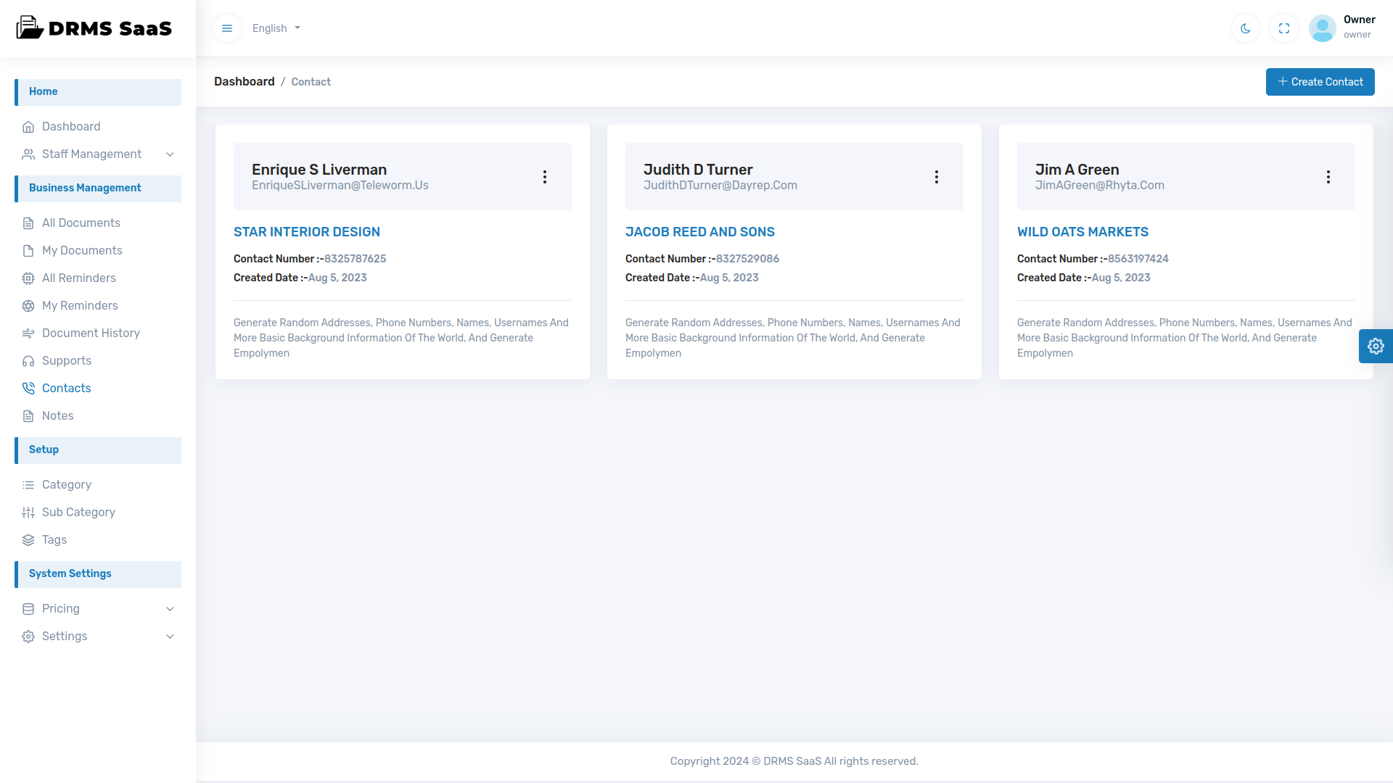Open STAR INTERIOR DESIGN contact link

click(307, 231)
